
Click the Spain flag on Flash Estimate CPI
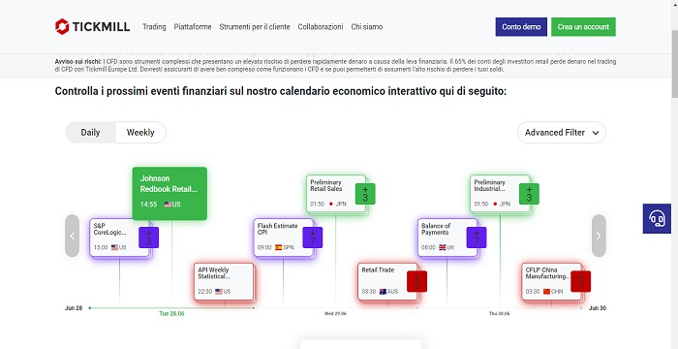[x=279, y=247]
